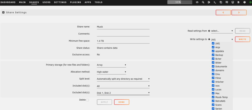Open the PLUGINS tab

(76, 2)
